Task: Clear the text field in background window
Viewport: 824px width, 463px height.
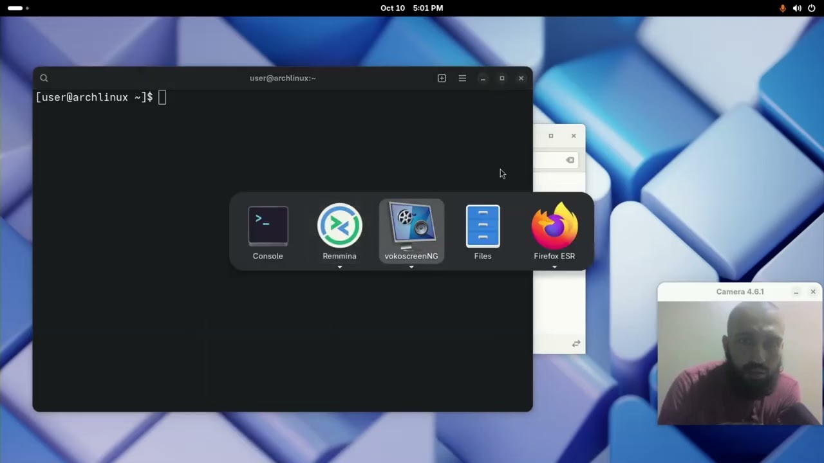Action: click(570, 160)
